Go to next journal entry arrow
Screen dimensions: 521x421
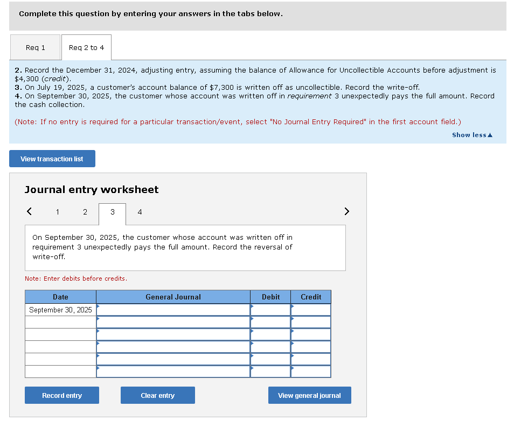[x=346, y=211]
